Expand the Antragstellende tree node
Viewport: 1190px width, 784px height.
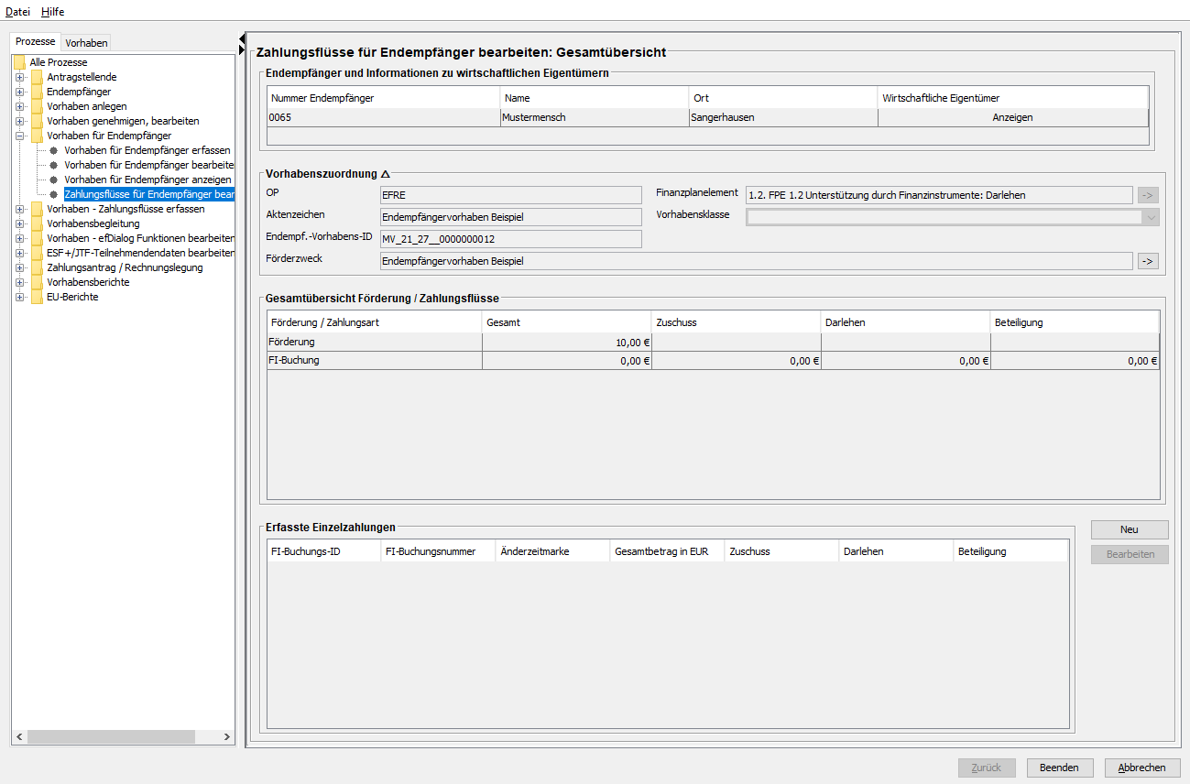(x=20, y=77)
